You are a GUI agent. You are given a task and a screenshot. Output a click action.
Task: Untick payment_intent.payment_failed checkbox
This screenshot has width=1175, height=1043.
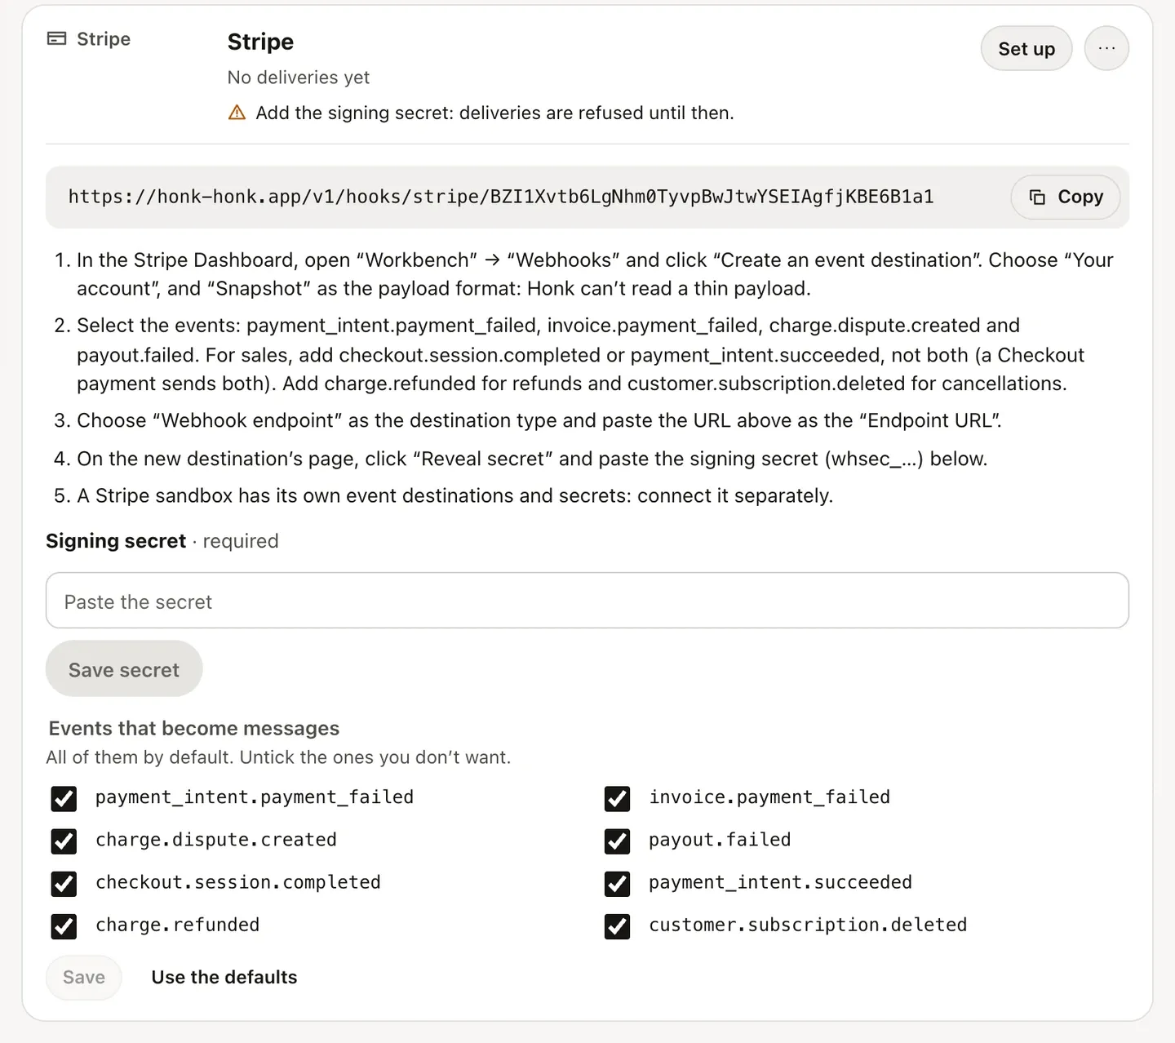(64, 798)
